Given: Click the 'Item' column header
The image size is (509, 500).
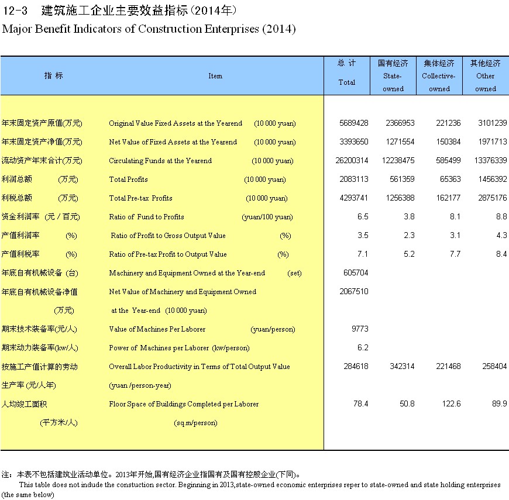Looking at the screenshot, I should pyautogui.click(x=215, y=76).
